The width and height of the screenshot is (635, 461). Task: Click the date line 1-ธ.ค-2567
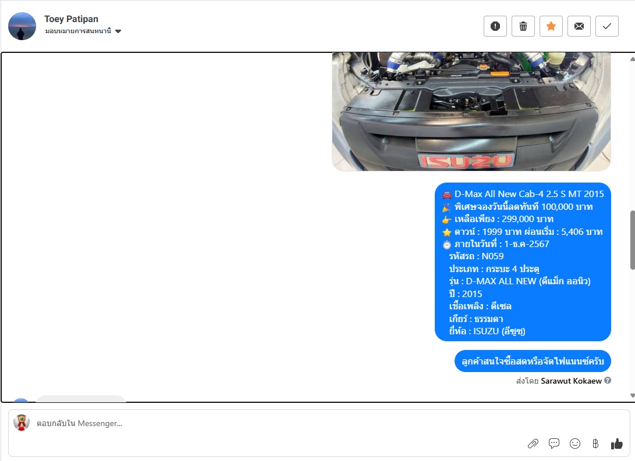click(x=496, y=244)
